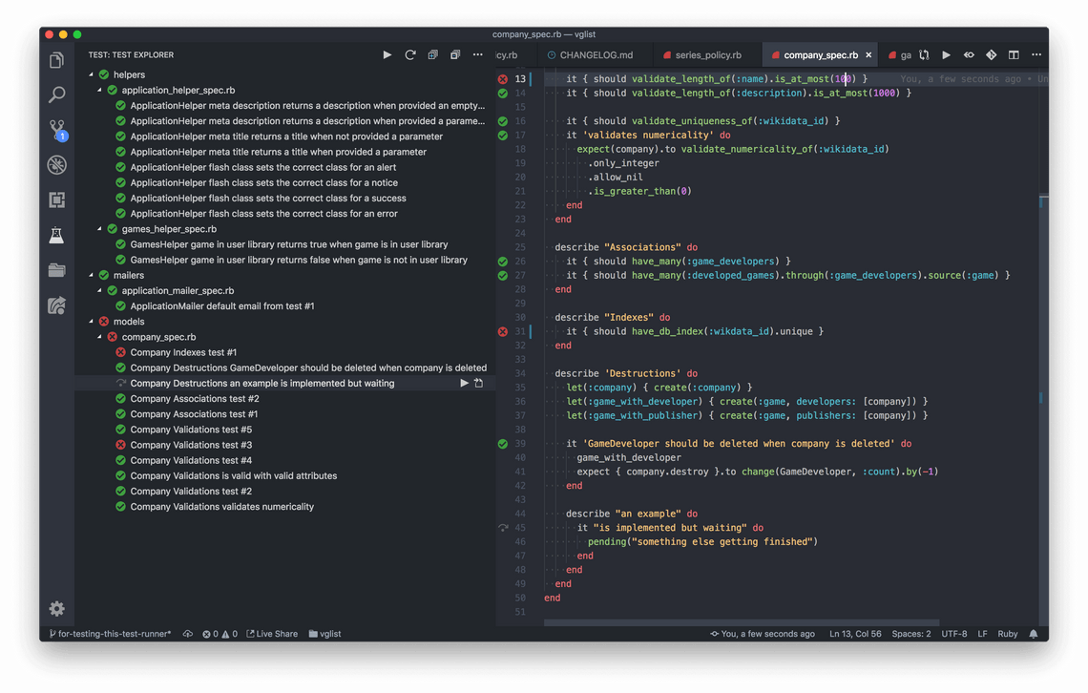Close the company_spec.rb tab

click(868, 54)
